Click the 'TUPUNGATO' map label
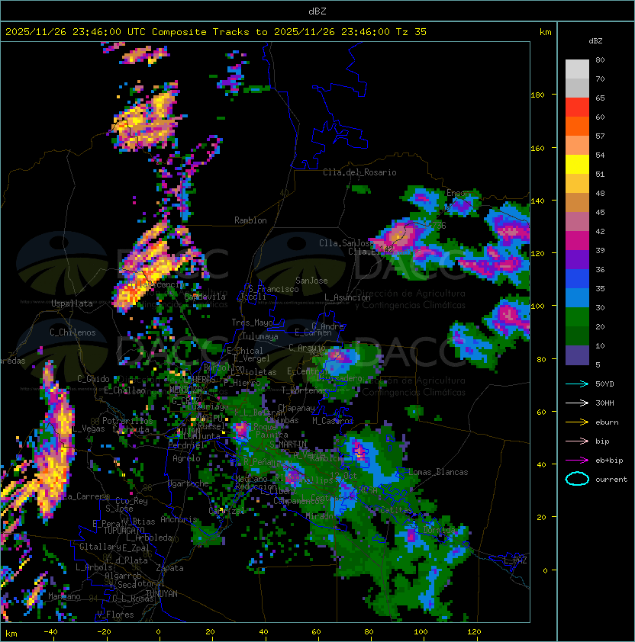This screenshot has height=642, width=635. 124,530
